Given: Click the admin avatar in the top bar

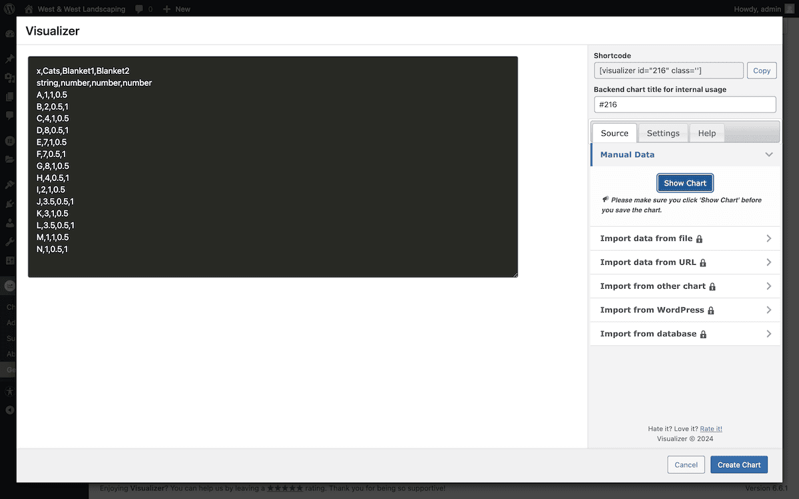Looking at the screenshot, I should [x=789, y=9].
